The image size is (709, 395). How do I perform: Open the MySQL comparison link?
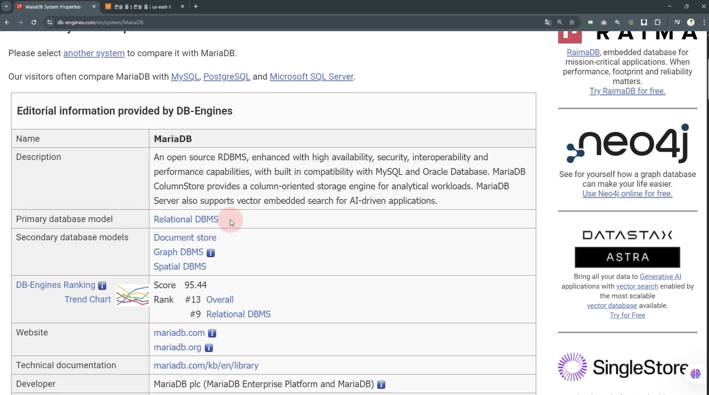(x=185, y=76)
